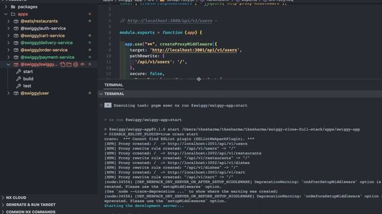Click the @swiggy/user package icon
Screen dimensions: 382x214
(16, 93)
